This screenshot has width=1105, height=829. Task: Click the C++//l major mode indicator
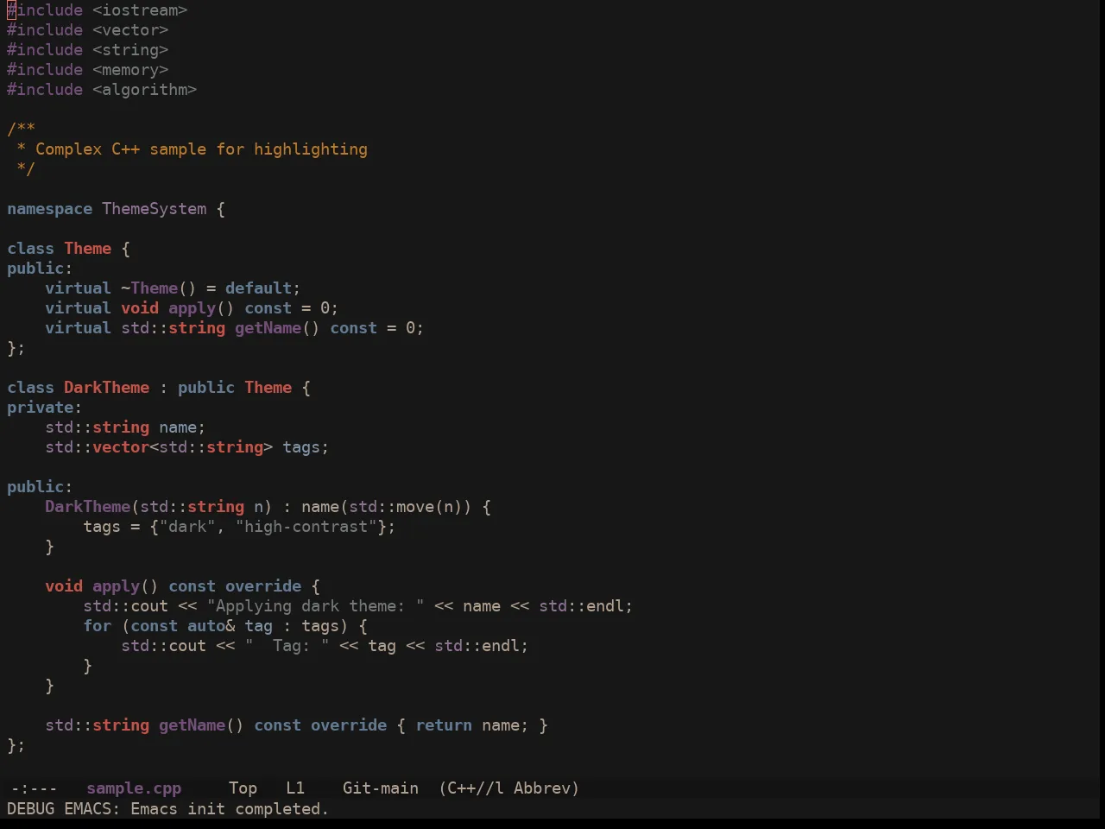pyautogui.click(x=476, y=788)
